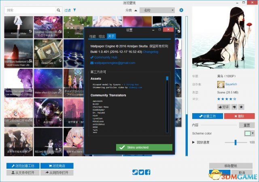
Task: Click the search magnifier icon
Action: pos(58,10)
